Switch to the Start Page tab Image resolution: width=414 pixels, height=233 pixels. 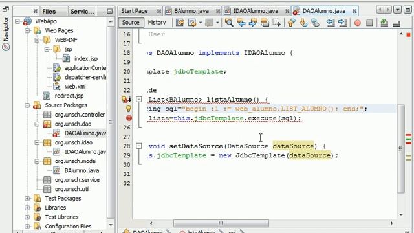[x=135, y=11]
